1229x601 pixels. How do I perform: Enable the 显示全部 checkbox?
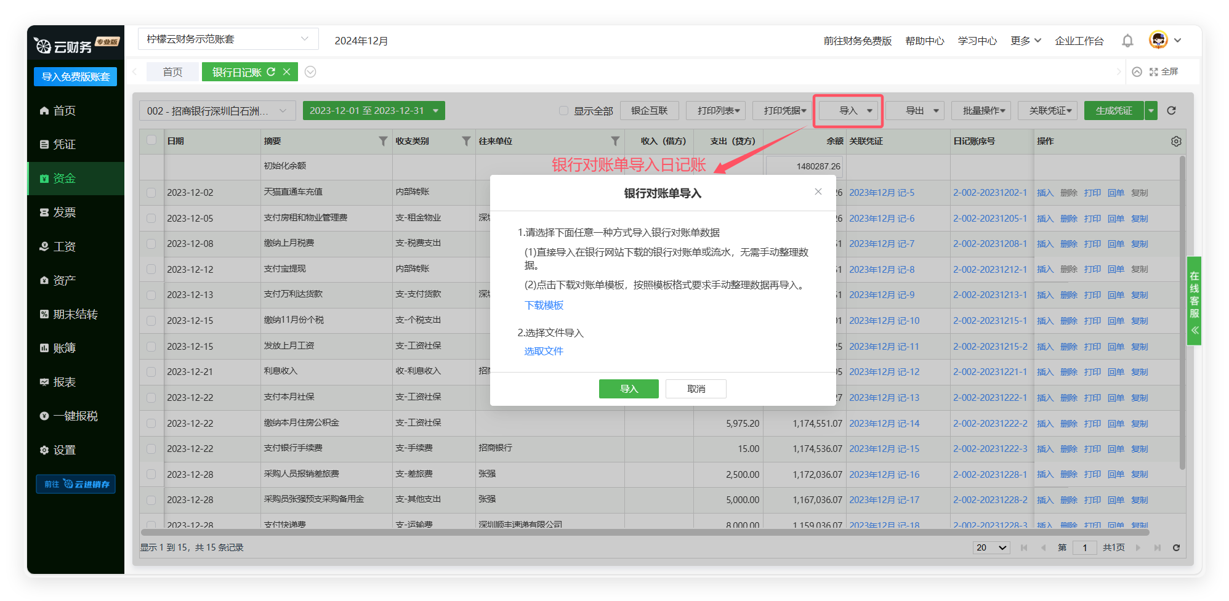(563, 111)
